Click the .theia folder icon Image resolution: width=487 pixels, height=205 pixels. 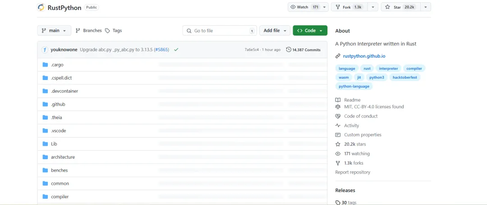click(45, 117)
